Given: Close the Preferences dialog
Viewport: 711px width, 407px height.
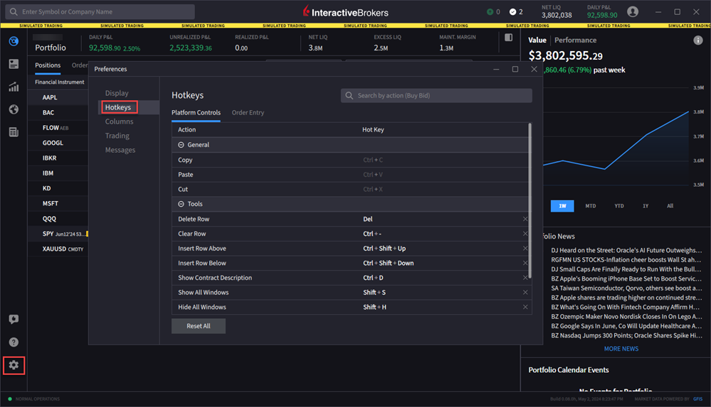Looking at the screenshot, I should [x=534, y=69].
